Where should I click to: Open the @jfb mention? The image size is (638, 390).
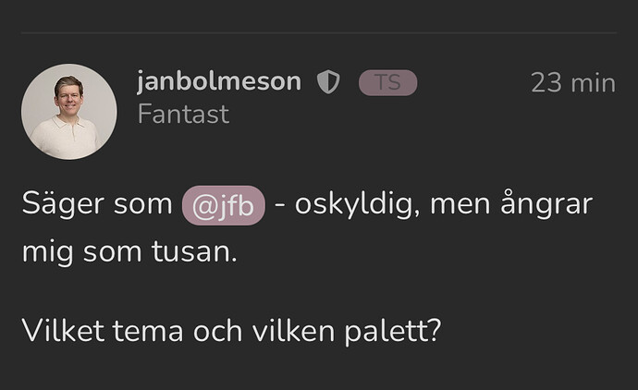tap(224, 204)
